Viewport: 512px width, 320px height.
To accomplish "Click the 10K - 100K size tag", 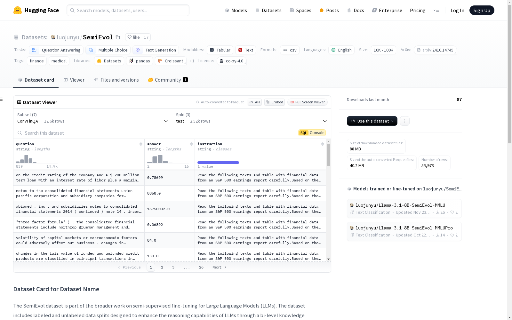I will click(383, 50).
